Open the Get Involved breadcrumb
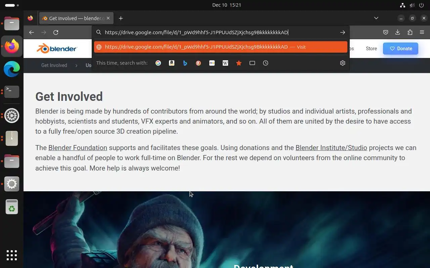This screenshot has height=268, width=430. (54, 65)
